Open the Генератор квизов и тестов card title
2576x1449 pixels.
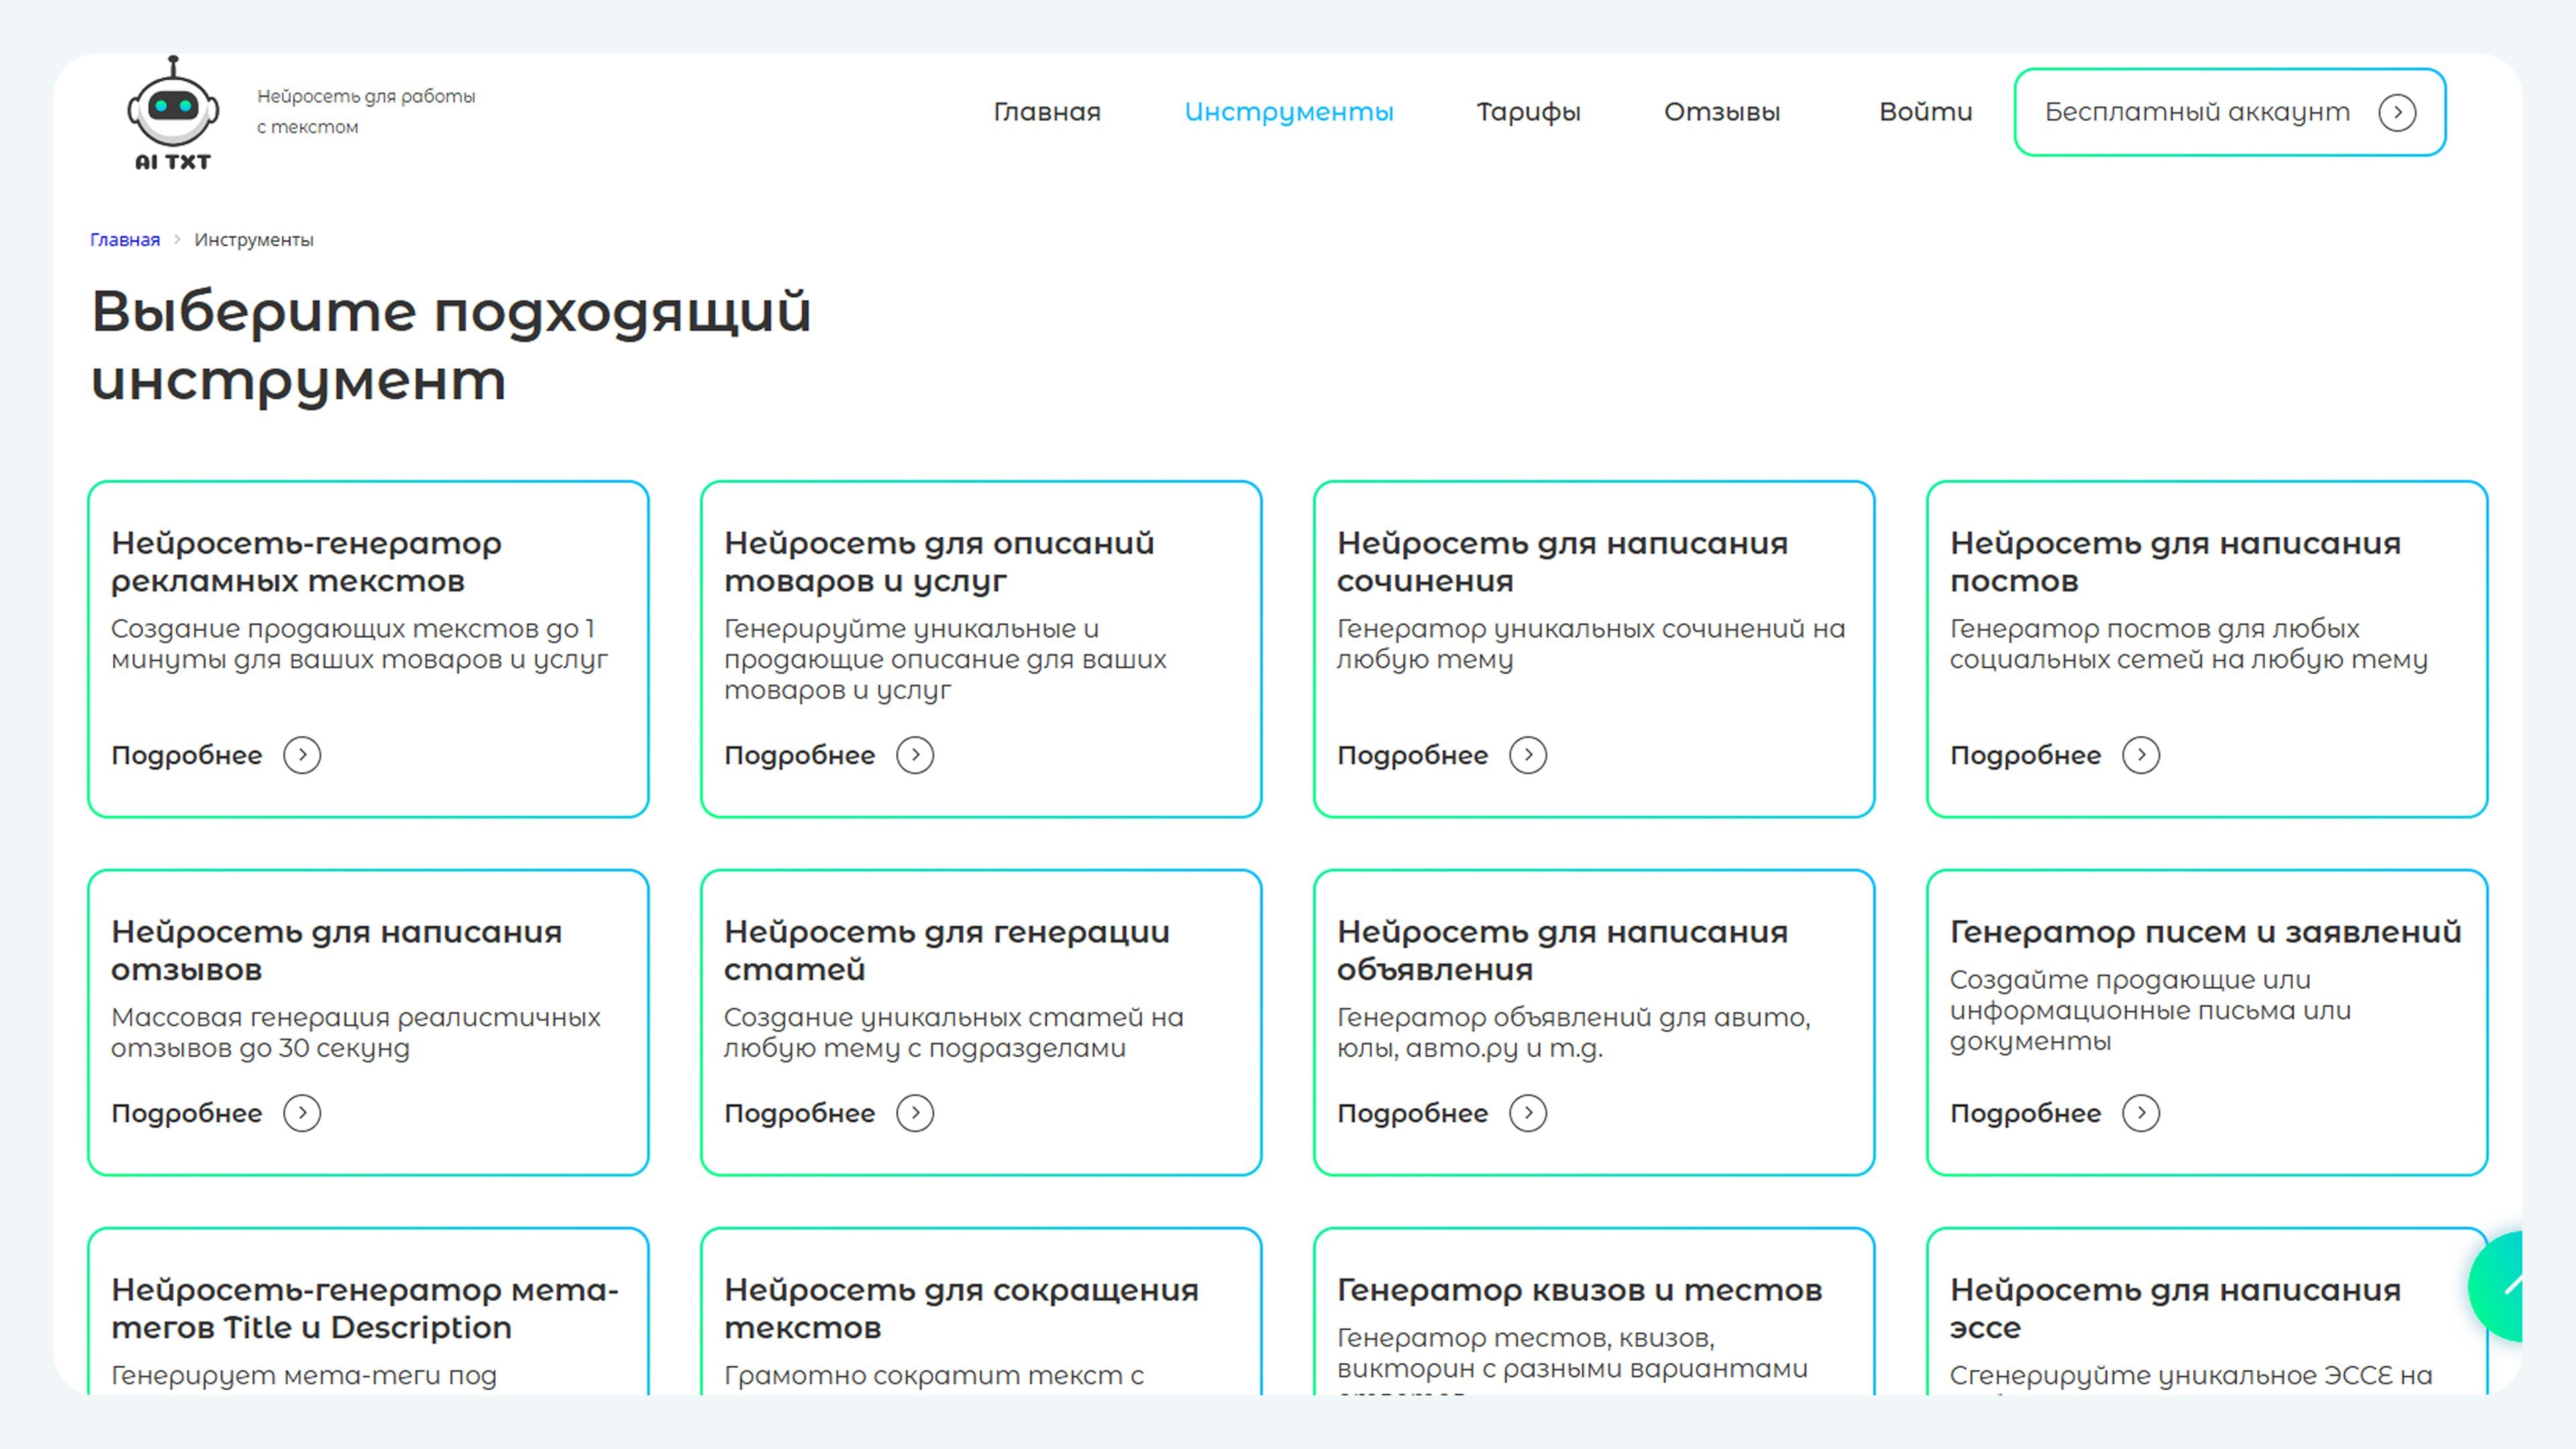click(x=1579, y=1290)
